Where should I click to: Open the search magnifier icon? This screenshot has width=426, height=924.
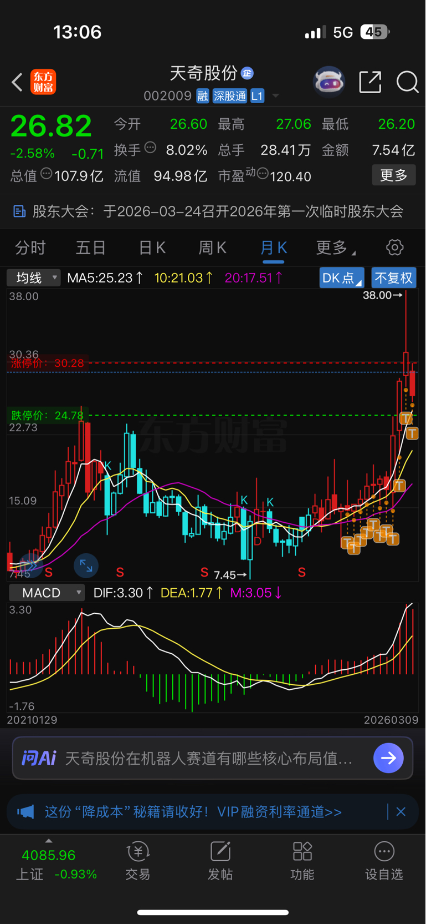(407, 82)
